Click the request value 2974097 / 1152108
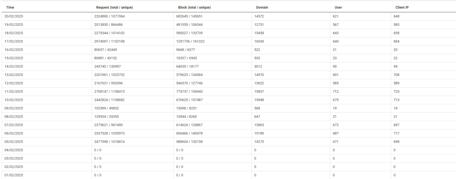This screenshot has width=456, height=179. pos(110,41)
